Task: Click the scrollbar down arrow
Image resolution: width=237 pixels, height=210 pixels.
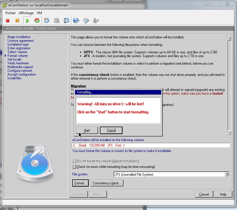Action: 229,133
